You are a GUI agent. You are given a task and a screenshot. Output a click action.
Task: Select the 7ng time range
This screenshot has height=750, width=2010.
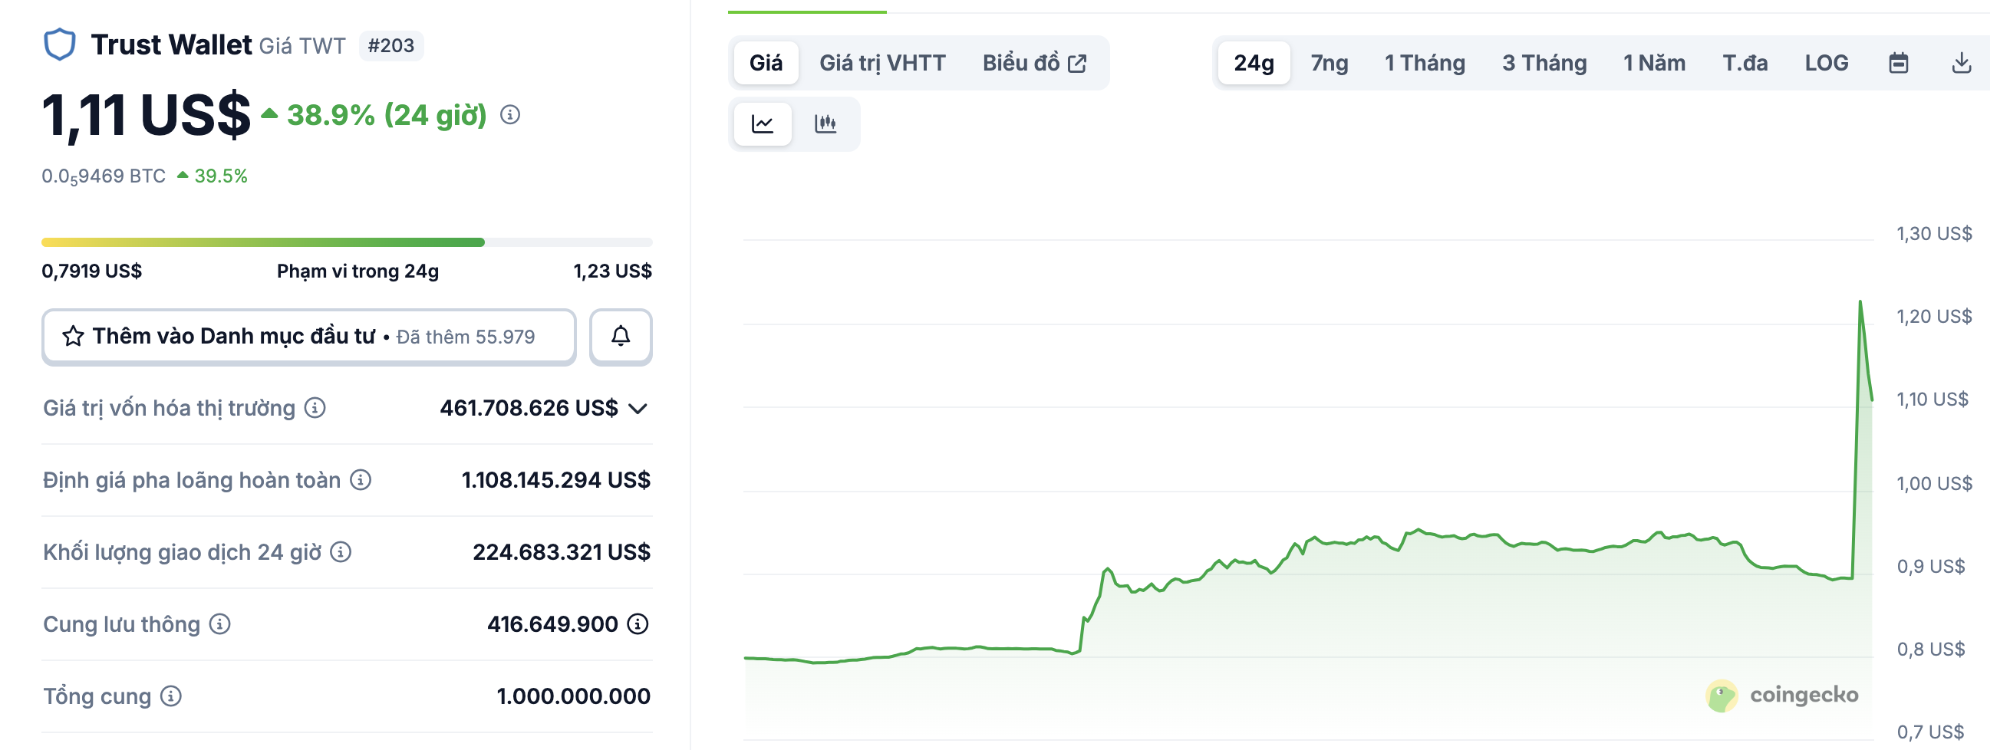coord(1329,63)
